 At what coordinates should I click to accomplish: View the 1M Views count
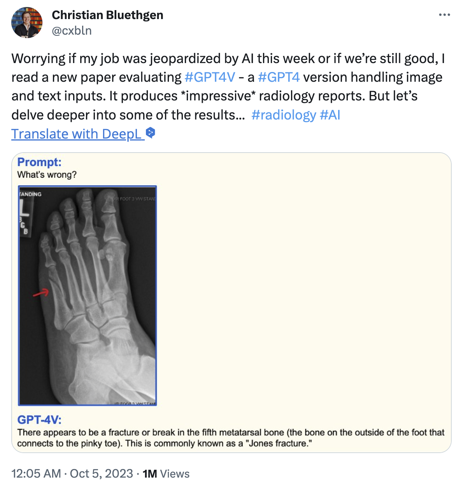[166, 473]
